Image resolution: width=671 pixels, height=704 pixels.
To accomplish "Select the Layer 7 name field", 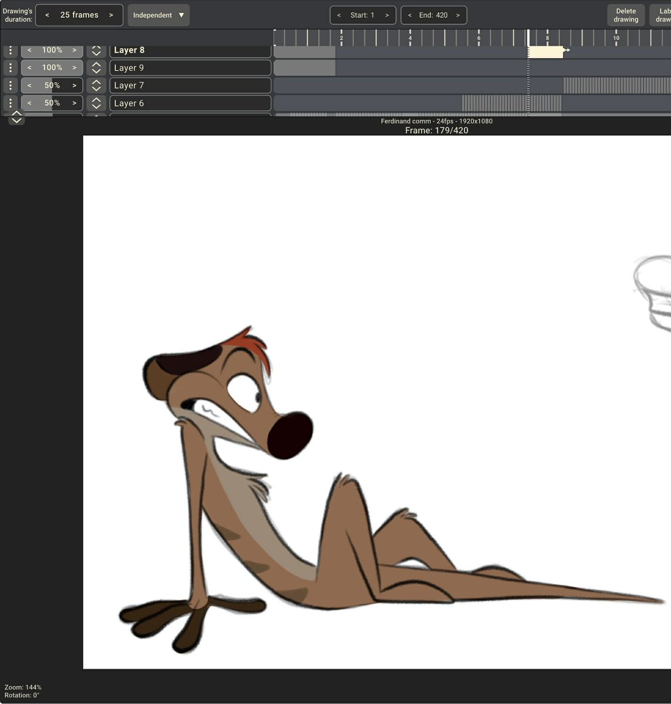I will pos(190,85).
